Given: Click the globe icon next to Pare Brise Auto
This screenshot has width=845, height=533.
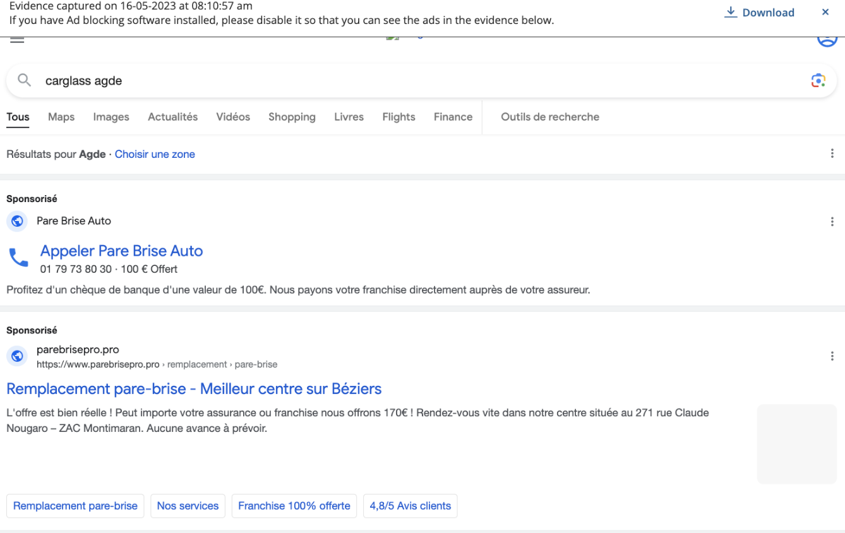Looking at the screenshot, I should [17, 221].
